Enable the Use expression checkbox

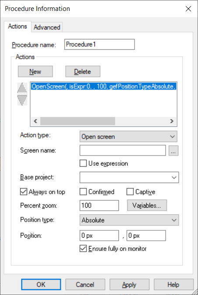(83, 163)
